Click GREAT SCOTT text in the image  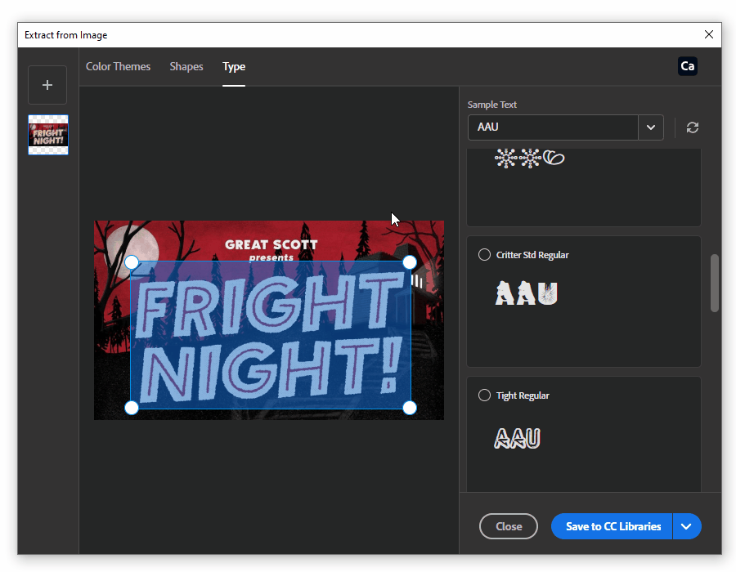pos(272,244)
